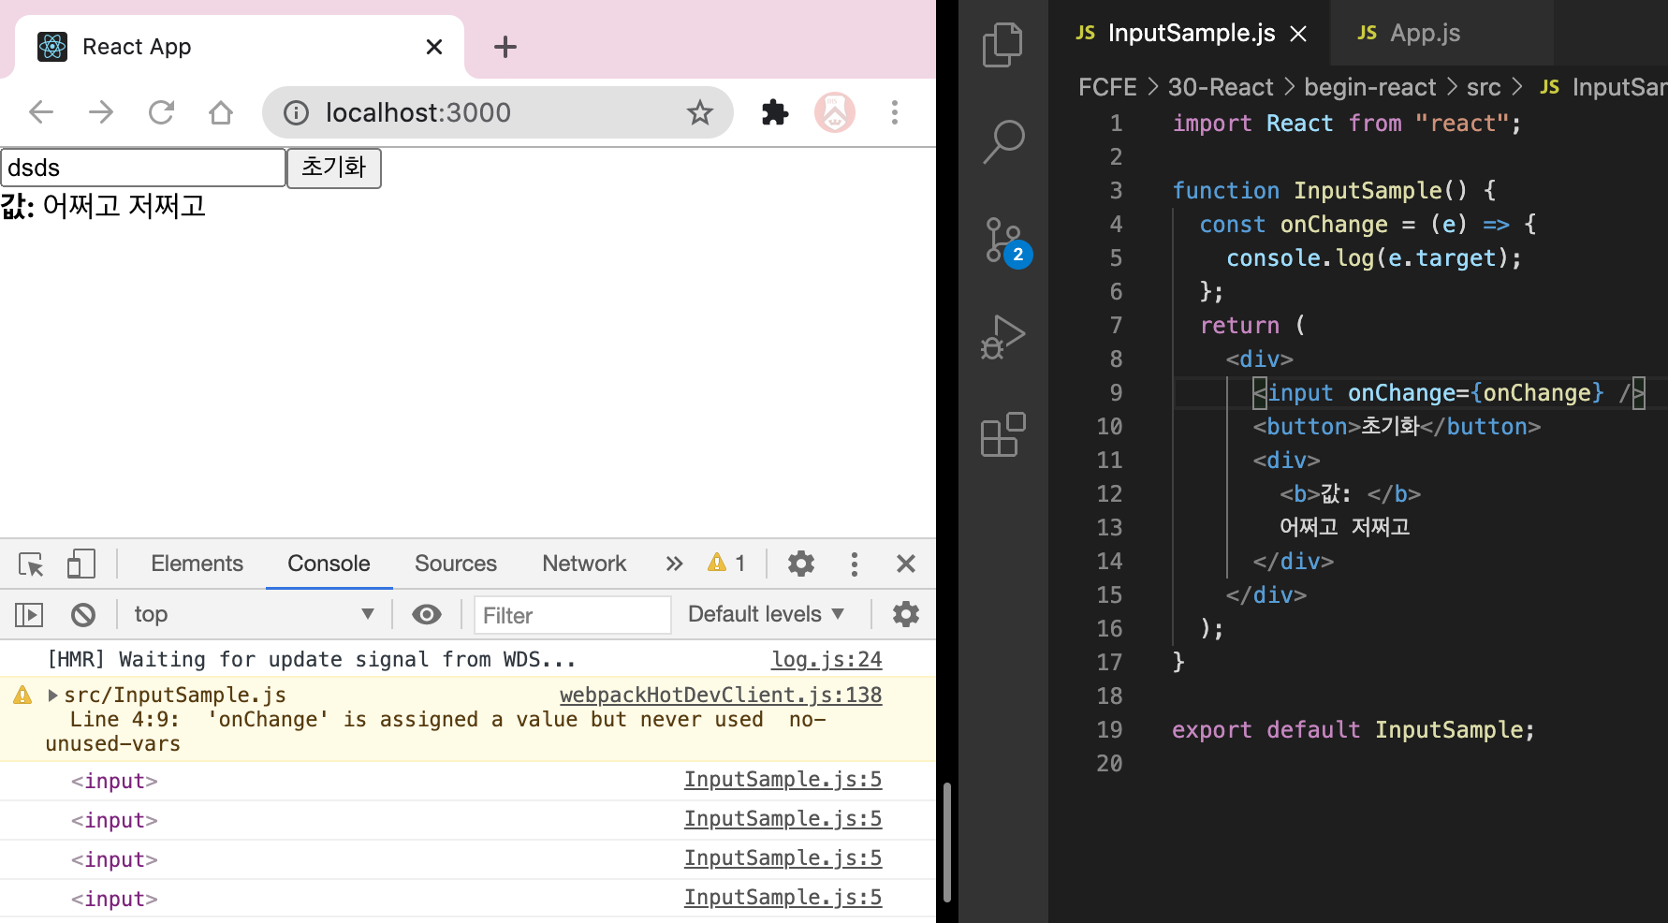Image resolution: width=1668 pixels, height=923 pixels.
Task: Click first logged <input> element entry
Action: 114,781
